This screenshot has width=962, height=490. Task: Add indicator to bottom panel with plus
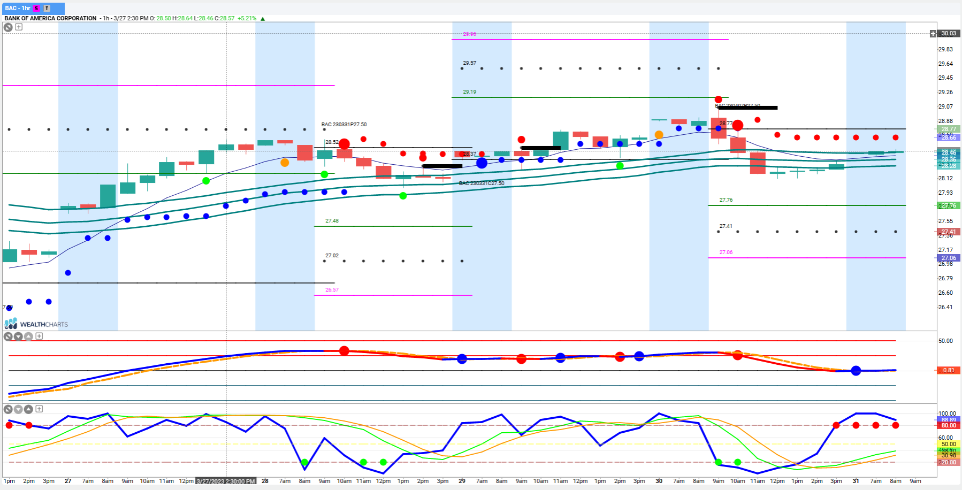click(x=39, y=409)
